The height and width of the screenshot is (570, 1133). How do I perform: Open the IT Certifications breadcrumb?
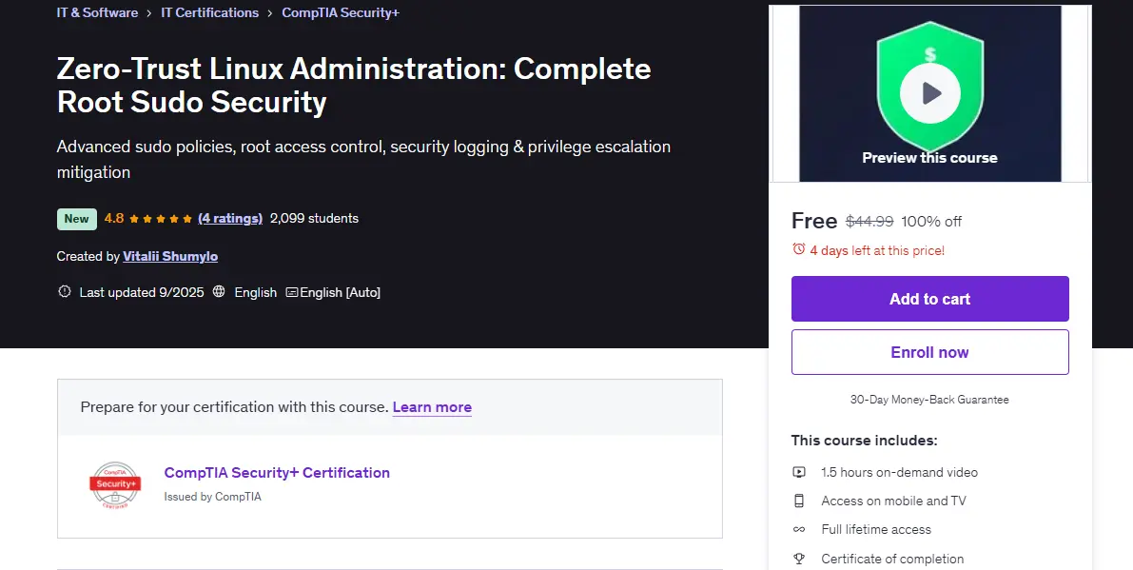[x=209, y=12]
